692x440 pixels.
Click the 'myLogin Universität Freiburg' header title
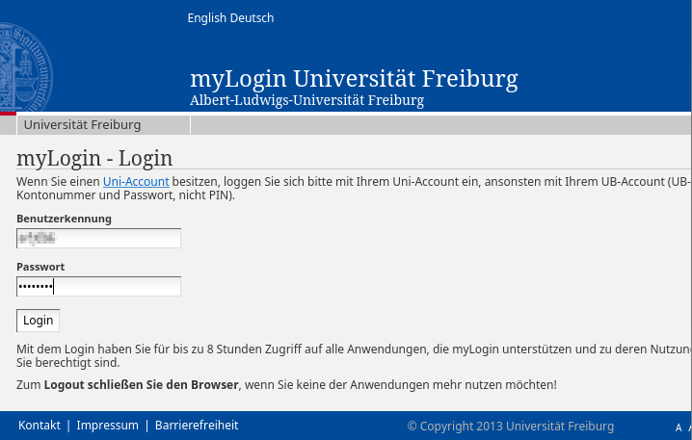pyautogui.click(x=354, y=78)
